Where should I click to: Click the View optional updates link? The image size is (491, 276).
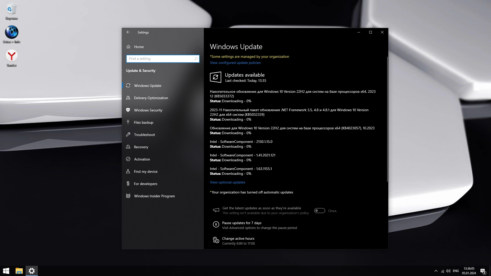click(x=227, y=182)
